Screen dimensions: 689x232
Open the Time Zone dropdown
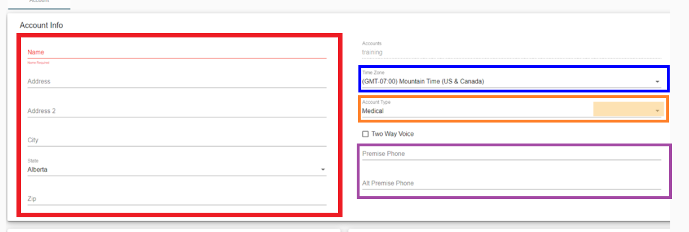(506, 82)
